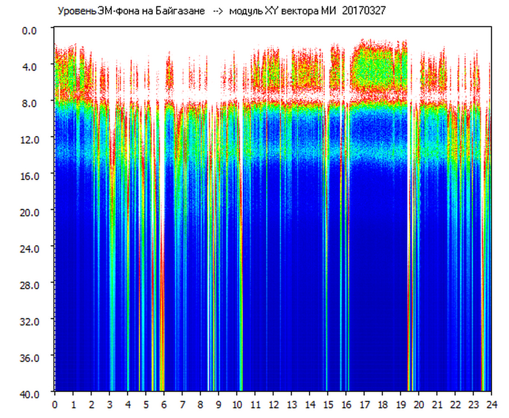Select hour 15 on the time axis
The height and width of the screenshot is (418, 509).
[x=328, y=405]
